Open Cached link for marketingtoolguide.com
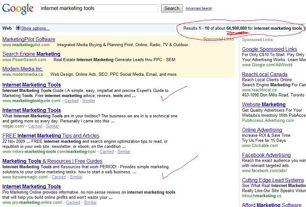Screen dimensions: 306x207 tap(72, 101)
